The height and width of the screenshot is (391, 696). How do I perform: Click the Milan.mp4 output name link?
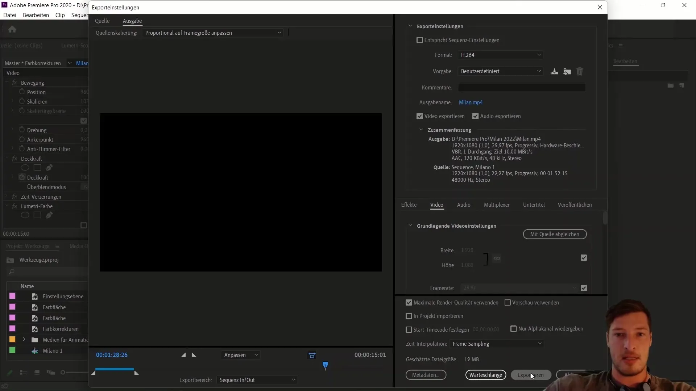point(471,102)
